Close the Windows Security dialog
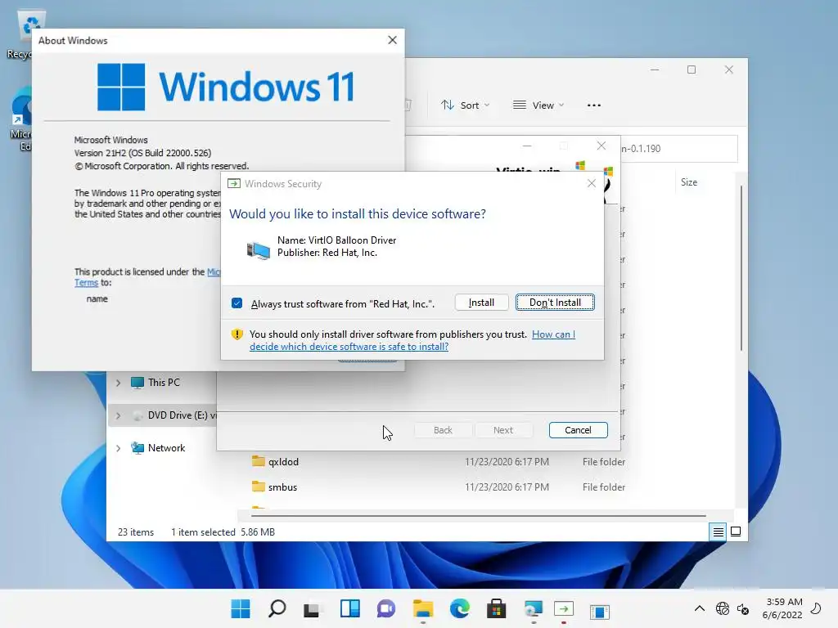This screenshot has height=628, width=838. click(591, 184)
